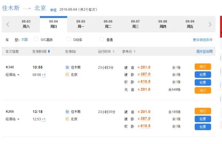Screen dimensions: 222x144
Task: Enable 普通 train type filter
Action: tap(101, 39)
